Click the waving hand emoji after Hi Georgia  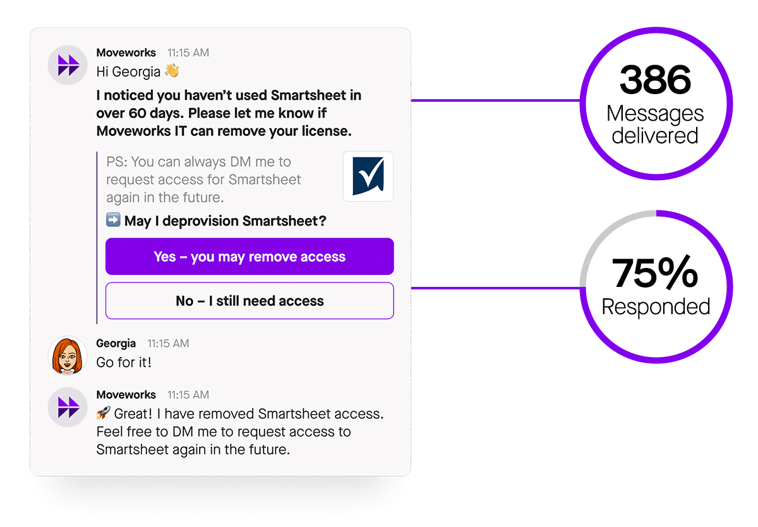point(172,71)
